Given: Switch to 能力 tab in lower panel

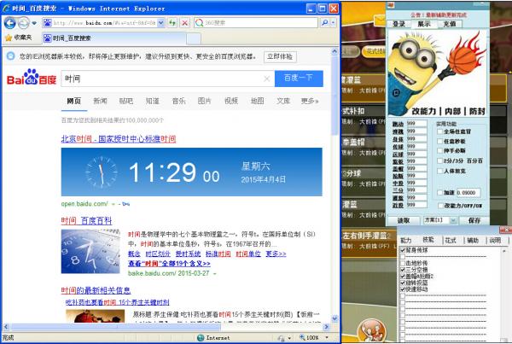Looking at the screenshot, I should coord(406,241).
